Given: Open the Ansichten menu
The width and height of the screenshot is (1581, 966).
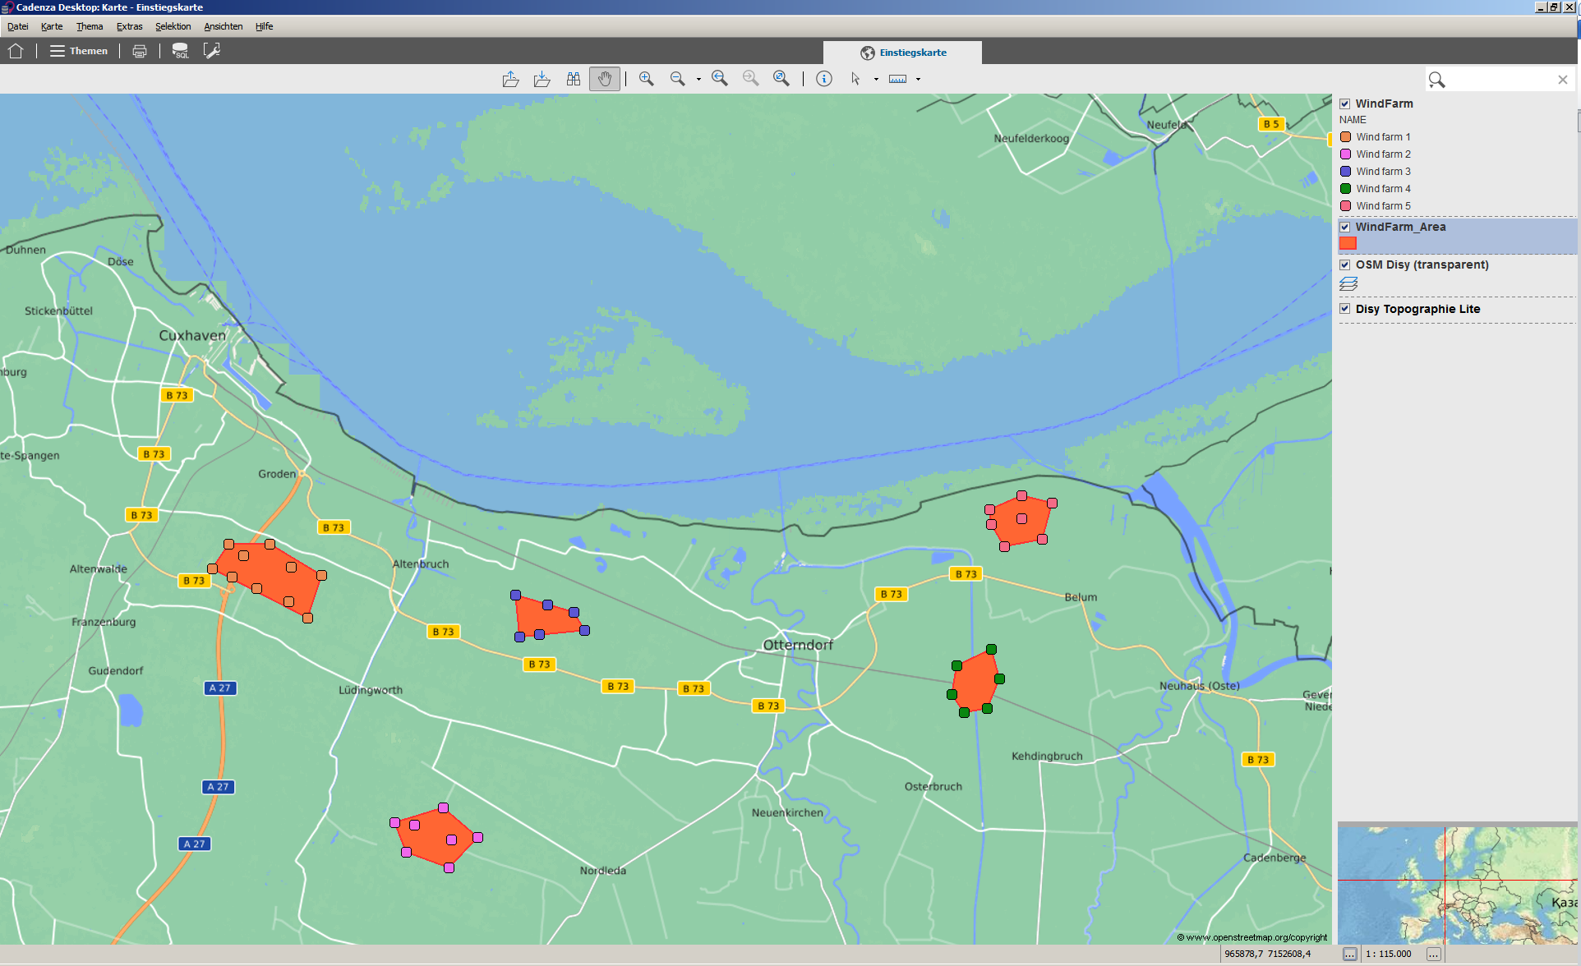Looking at the screenshot, I should pos(224,26).
